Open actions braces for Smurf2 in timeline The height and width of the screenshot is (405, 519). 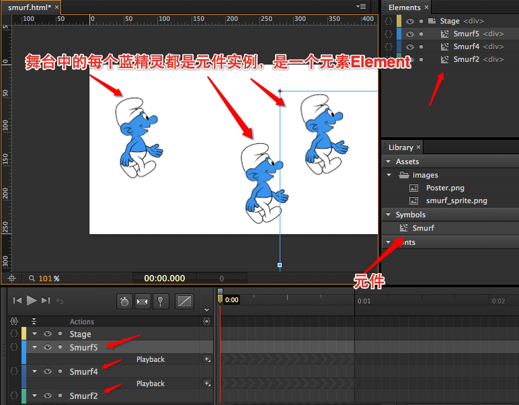[x=14, y=396]
